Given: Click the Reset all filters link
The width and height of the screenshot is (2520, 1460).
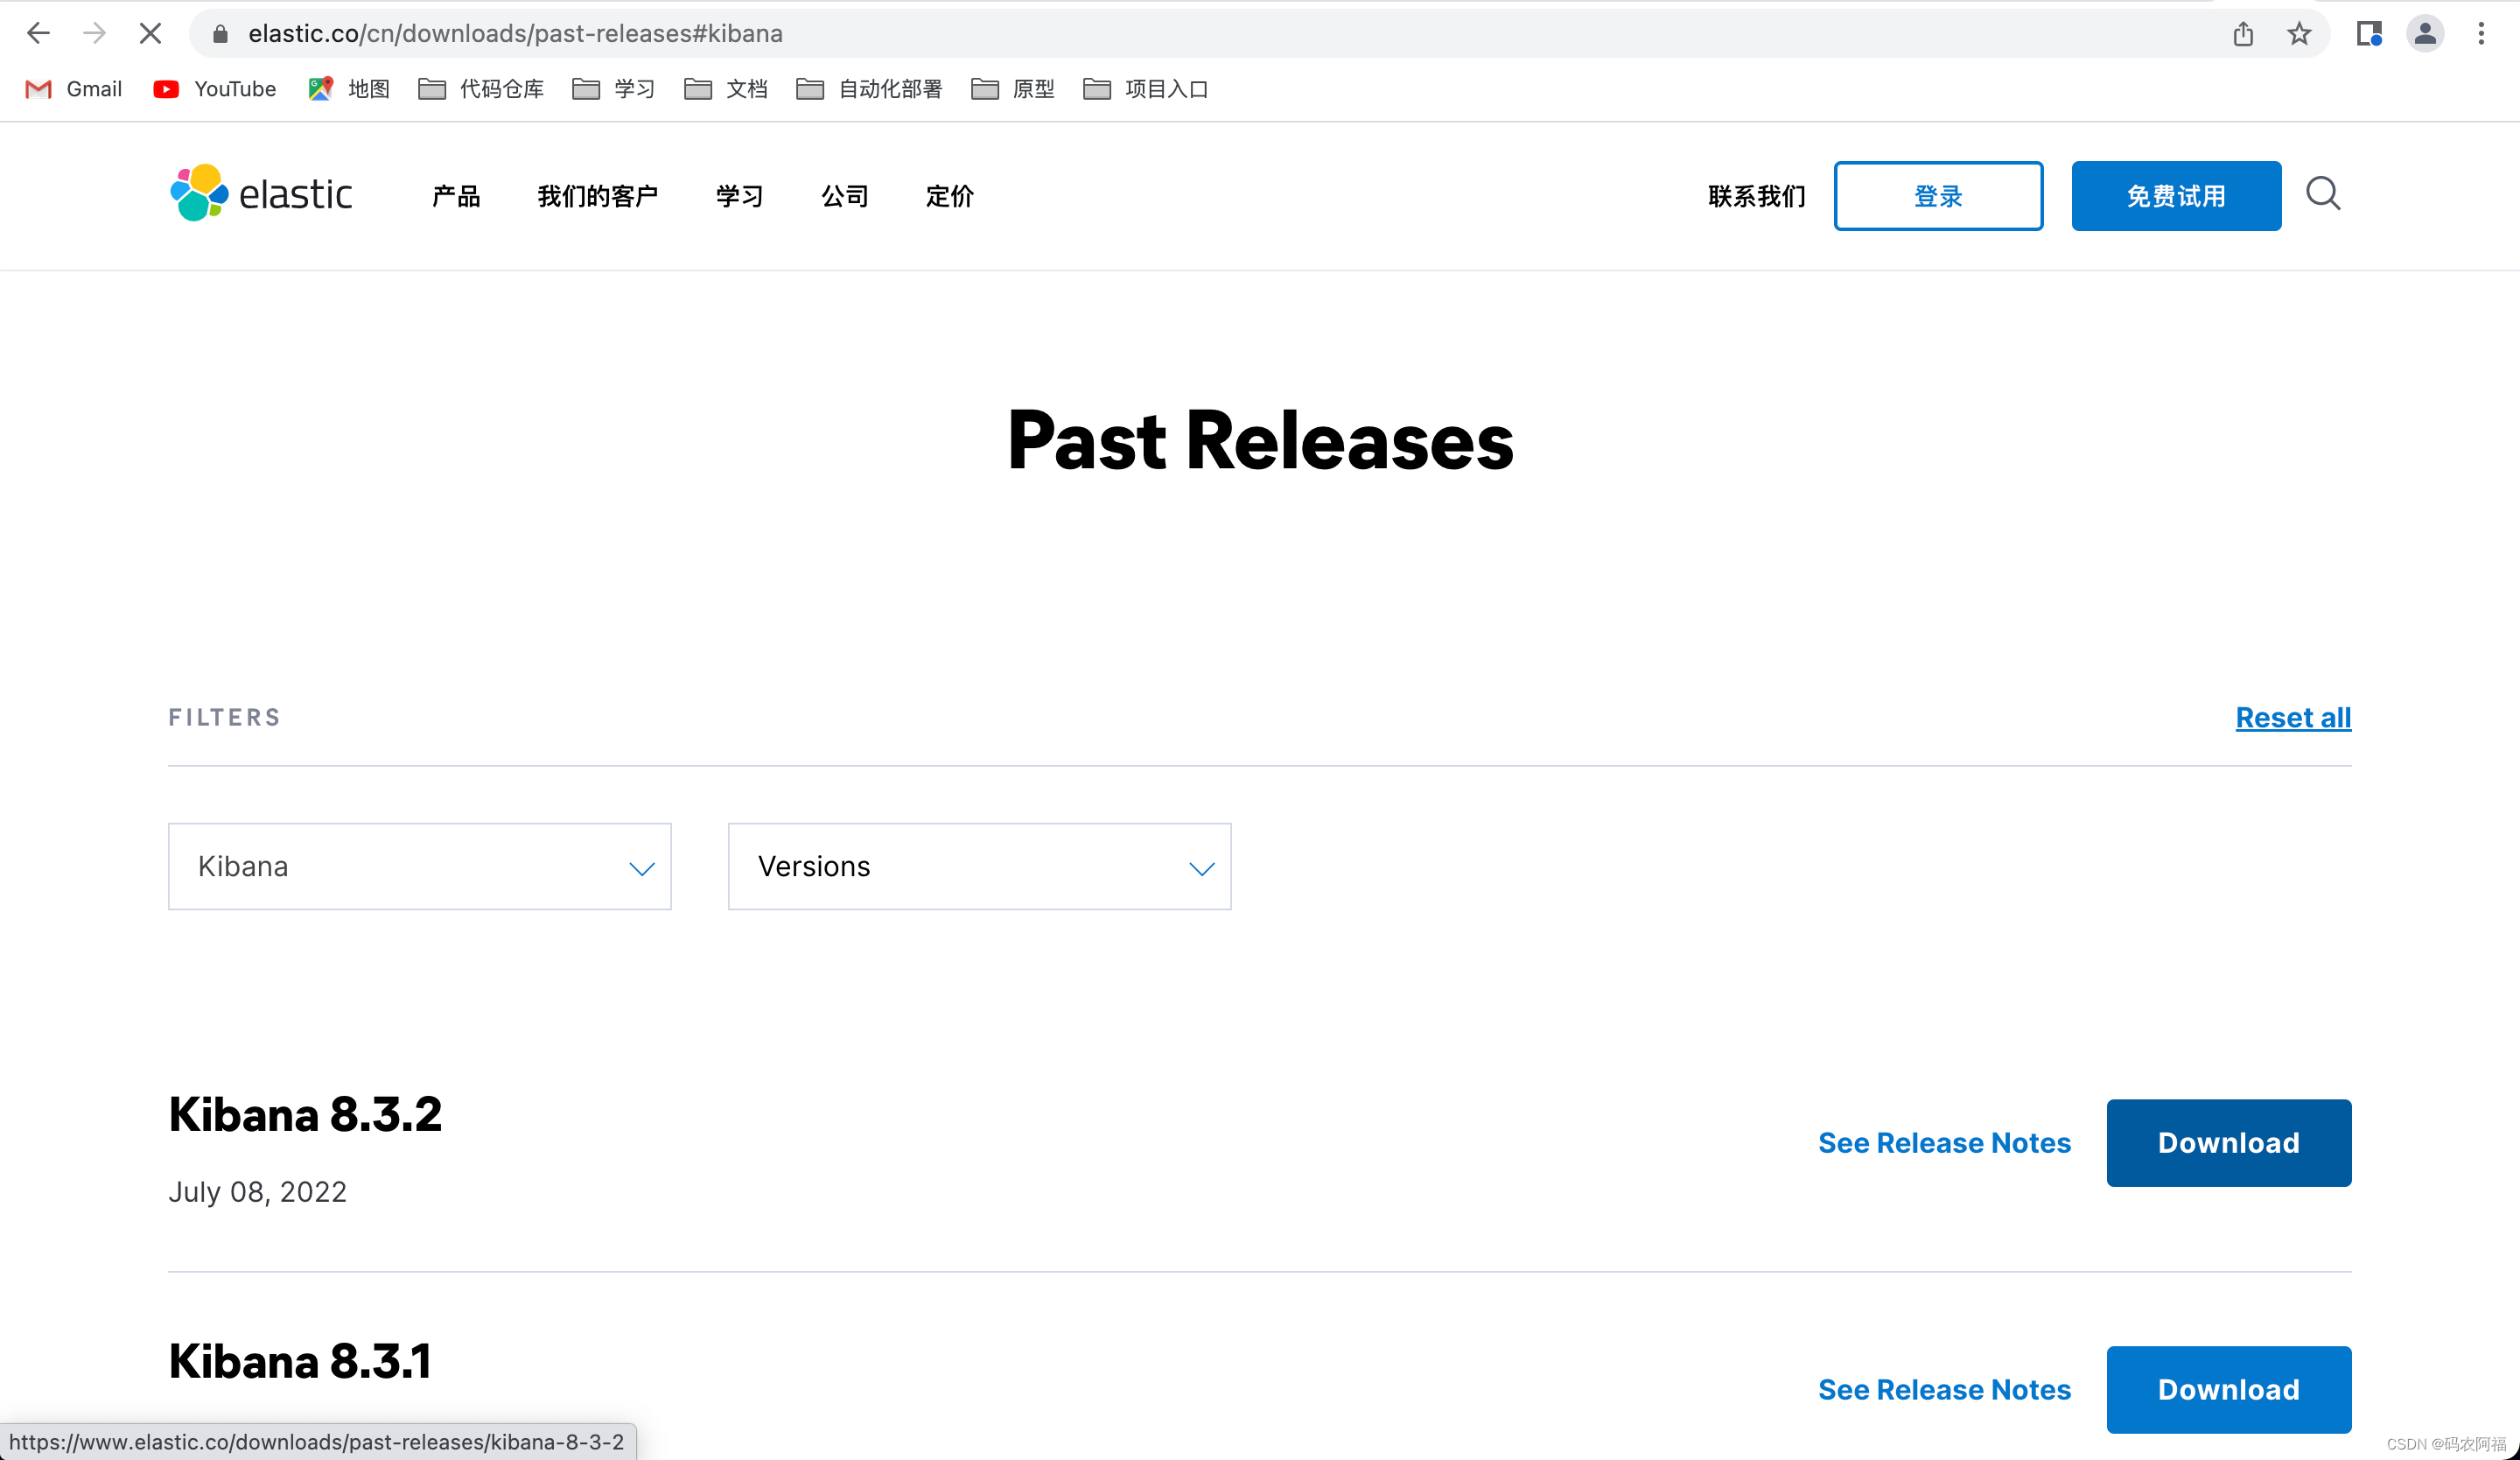Looking at the screenshot, I should pyautogui.click(x=2293, y=718).
